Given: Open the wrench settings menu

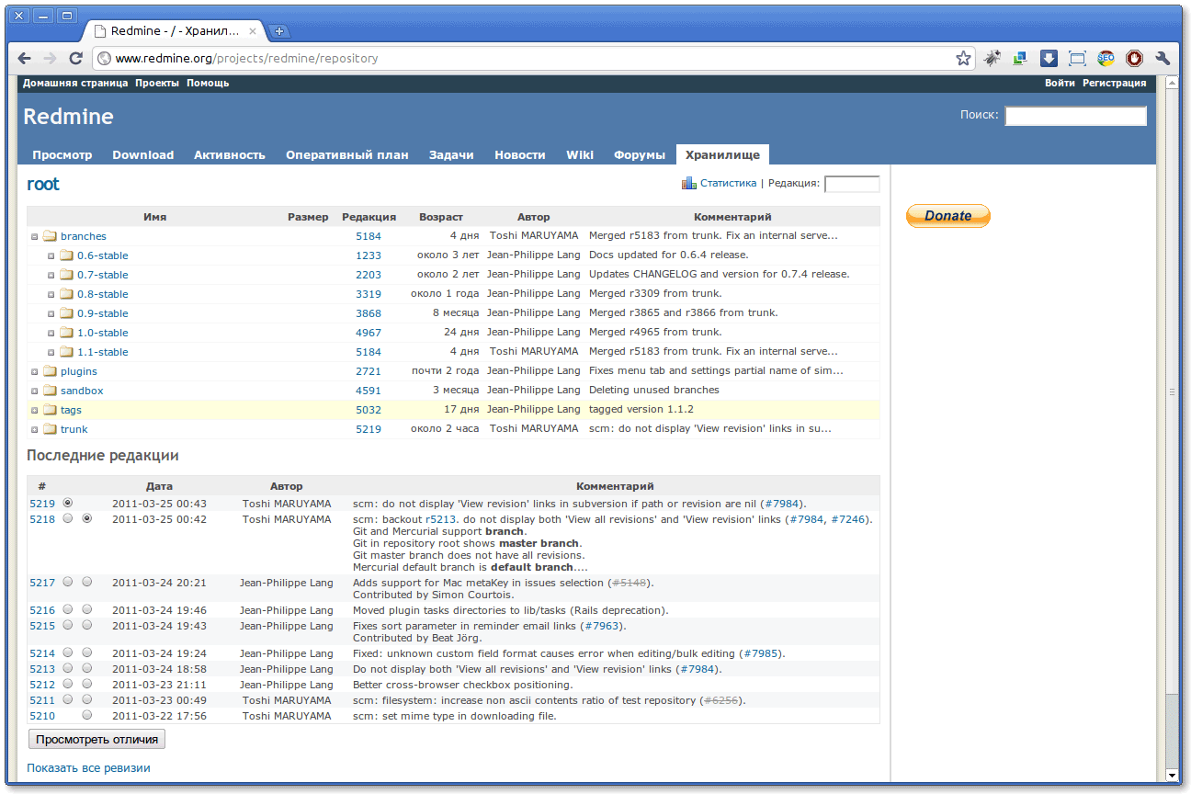Looking at the screenshot, I should [x=1163, y=58].
